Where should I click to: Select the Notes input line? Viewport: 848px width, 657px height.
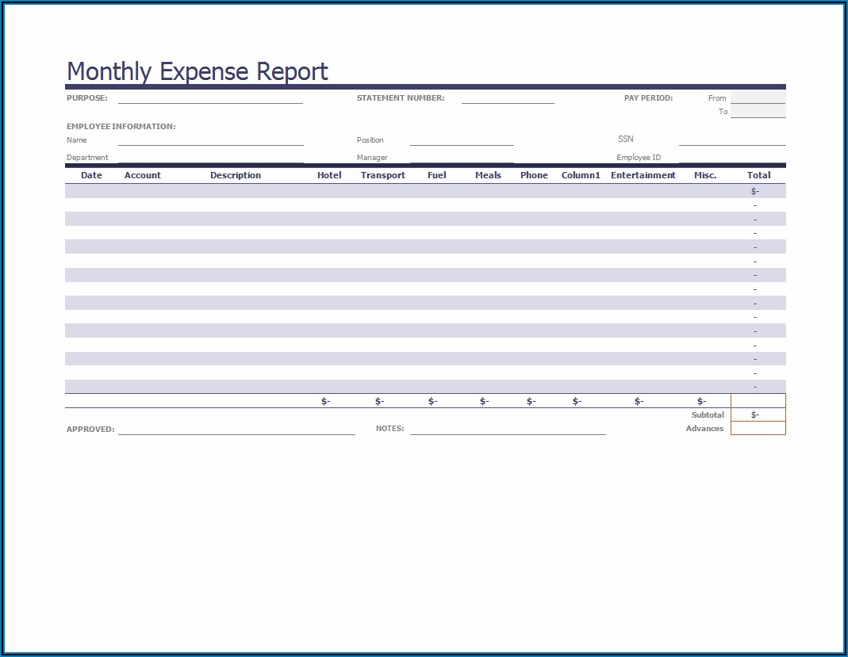pyautogui.click(x=508, y=429)
